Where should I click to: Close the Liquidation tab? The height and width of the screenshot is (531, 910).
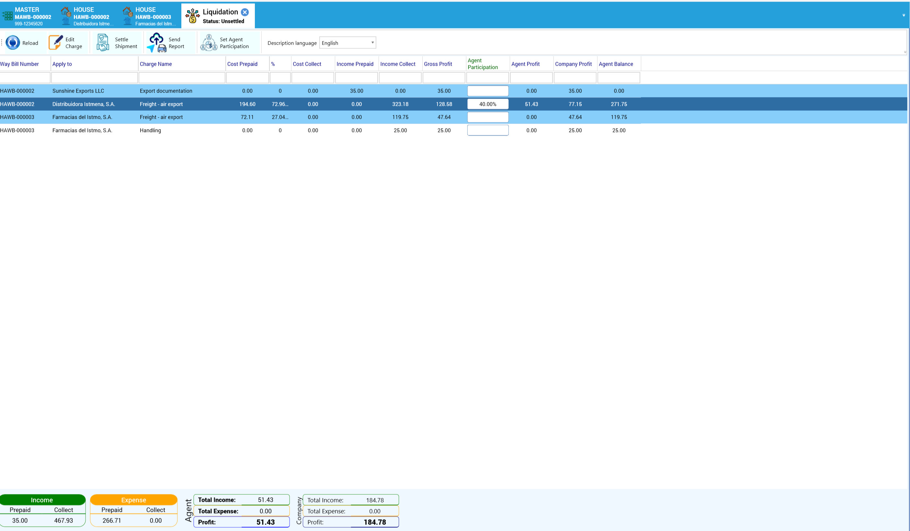(245, 12)
